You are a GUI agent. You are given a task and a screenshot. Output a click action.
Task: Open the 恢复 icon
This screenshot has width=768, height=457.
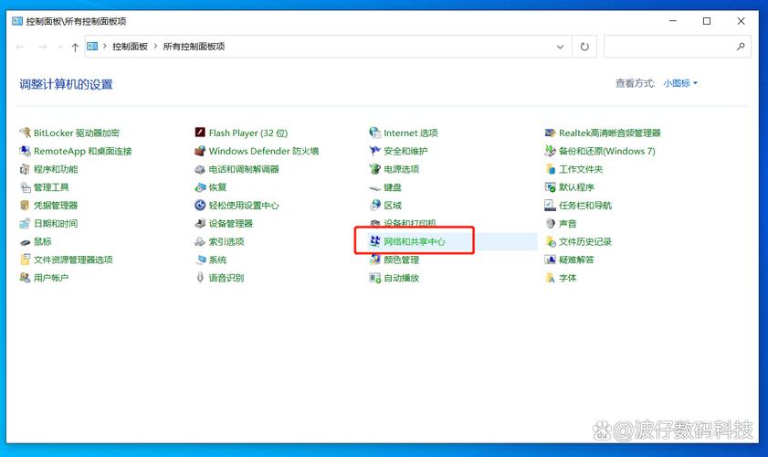pos(200,186)
